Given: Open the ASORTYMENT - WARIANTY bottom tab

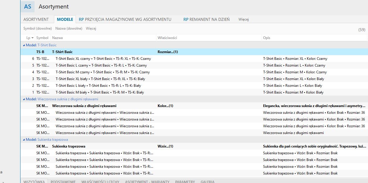Looking at the screenshot, I should 147,182.
